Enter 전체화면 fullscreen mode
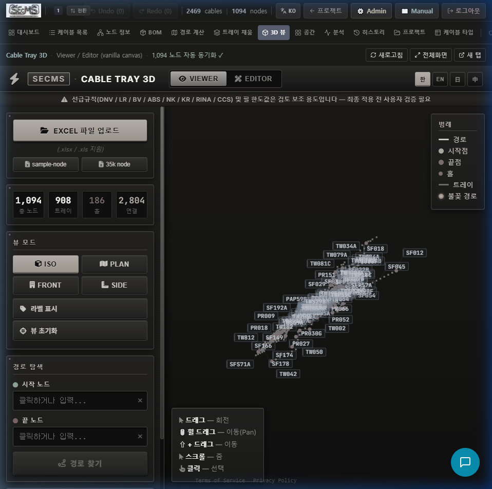This screenshot has width=492, height=489. coord(431,55)
